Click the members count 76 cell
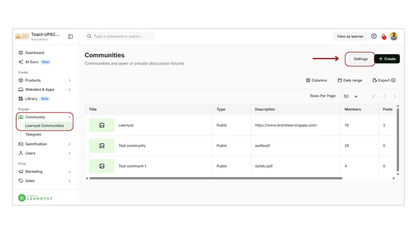Viewport: 417px width, 234px height. 347,125
